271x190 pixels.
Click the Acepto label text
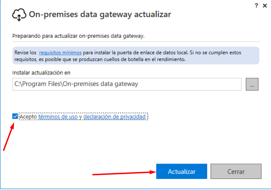28,117
